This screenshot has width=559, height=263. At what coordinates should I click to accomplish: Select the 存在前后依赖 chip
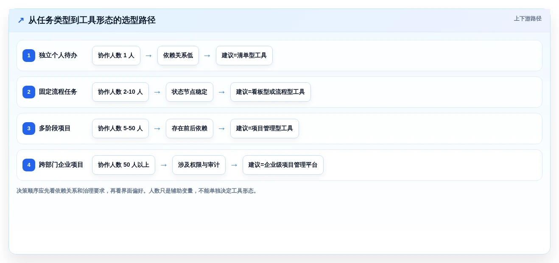[190, 129]
